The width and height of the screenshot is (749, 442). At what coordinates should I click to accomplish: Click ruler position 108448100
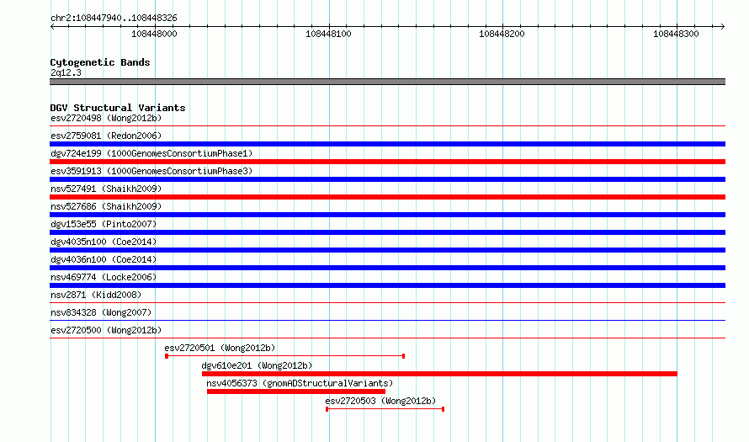[x=329, y=34]
